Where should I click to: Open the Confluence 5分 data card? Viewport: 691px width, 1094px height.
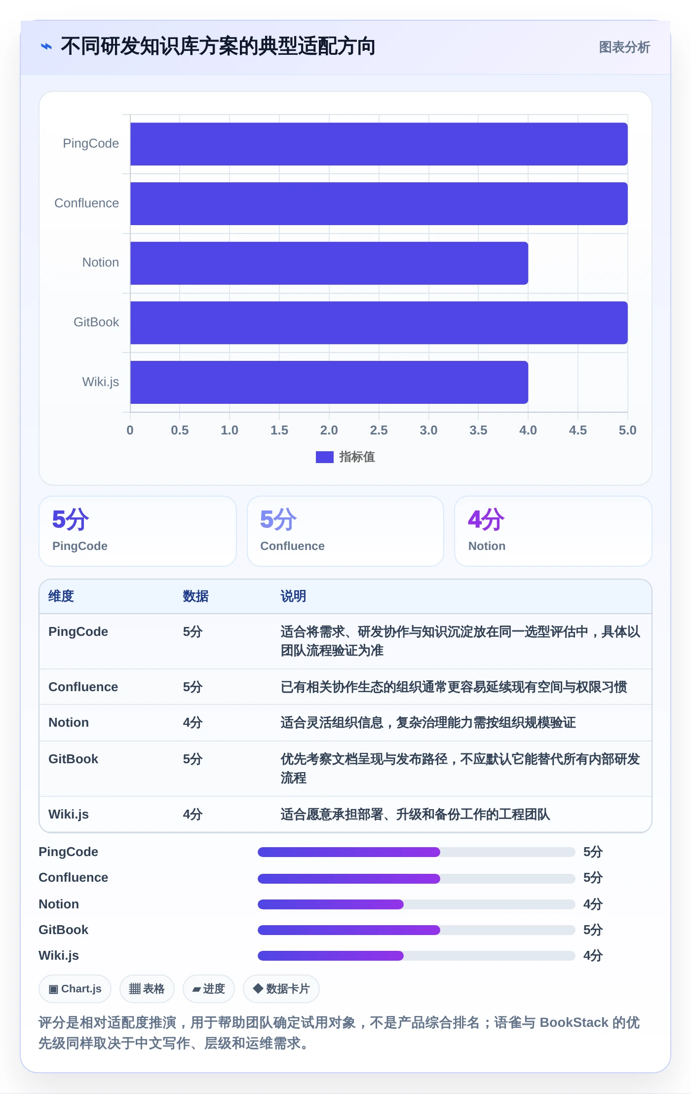(345, 531)
